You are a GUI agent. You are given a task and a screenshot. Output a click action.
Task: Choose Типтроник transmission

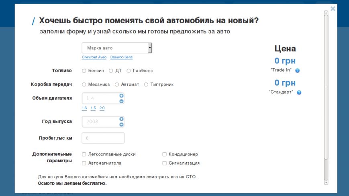(146, 84)
